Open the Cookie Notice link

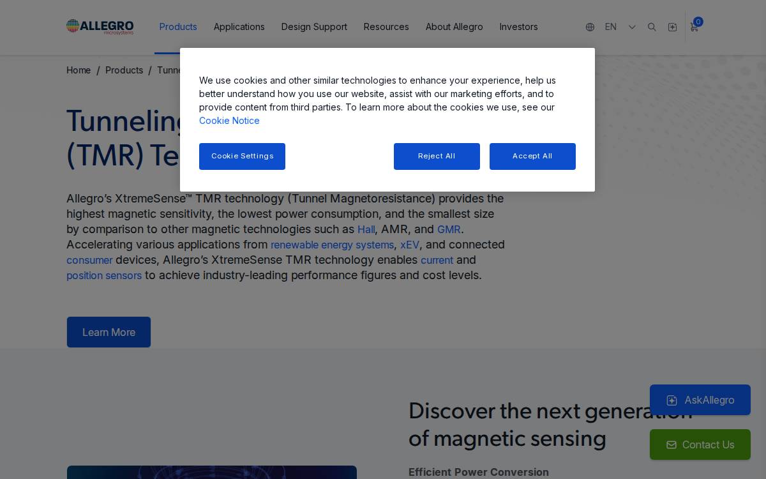(229, 121)
